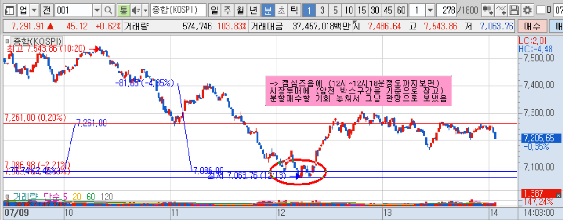
Task: Click the add candle indicator icon
Action: coord(489,10)
